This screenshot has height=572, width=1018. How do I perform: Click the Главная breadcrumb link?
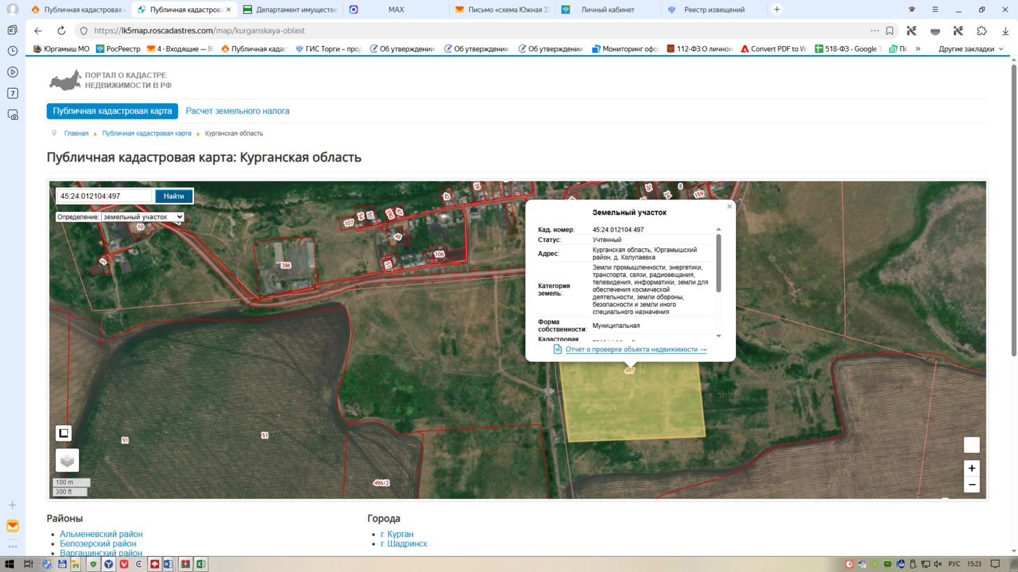pyautogui.click(x=76, y=133)
